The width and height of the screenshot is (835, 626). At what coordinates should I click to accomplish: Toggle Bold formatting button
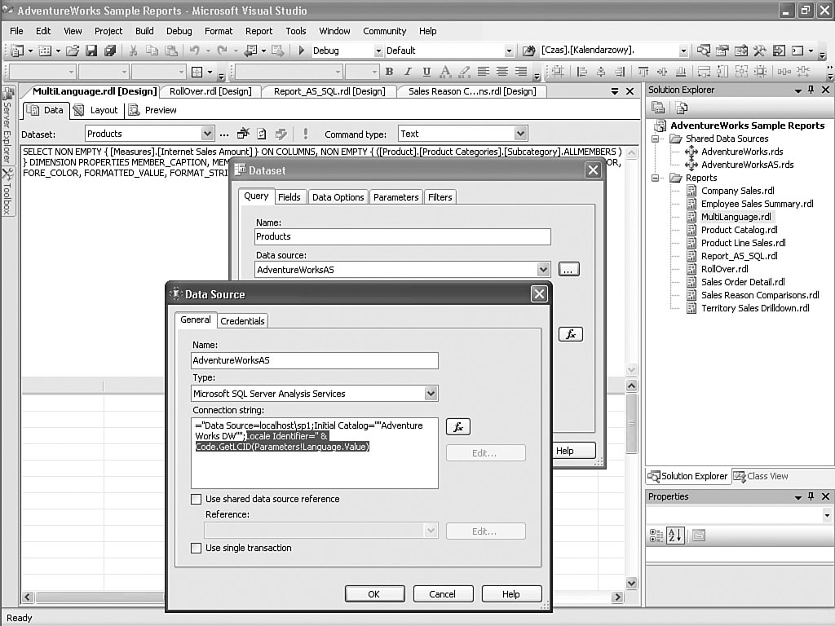pos(389,72)
